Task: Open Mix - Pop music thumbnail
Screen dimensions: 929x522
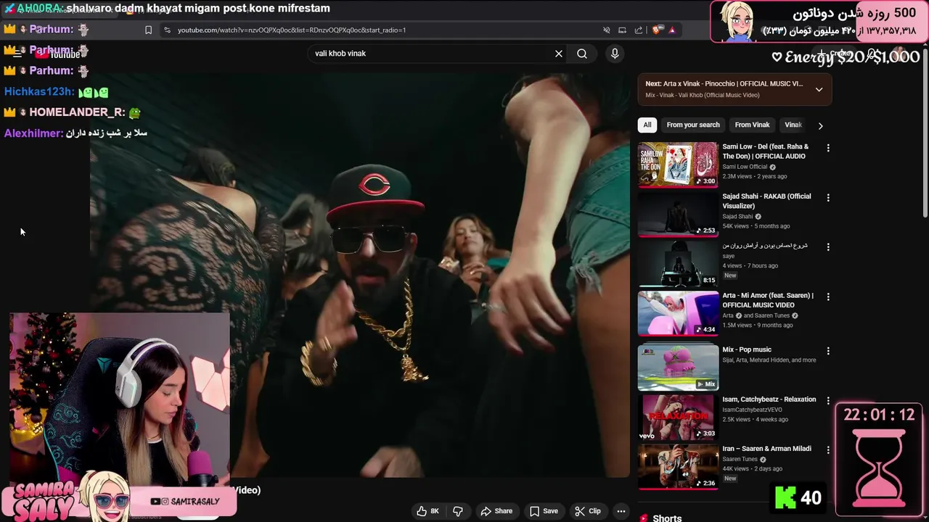Action: (x=678, y=367)
